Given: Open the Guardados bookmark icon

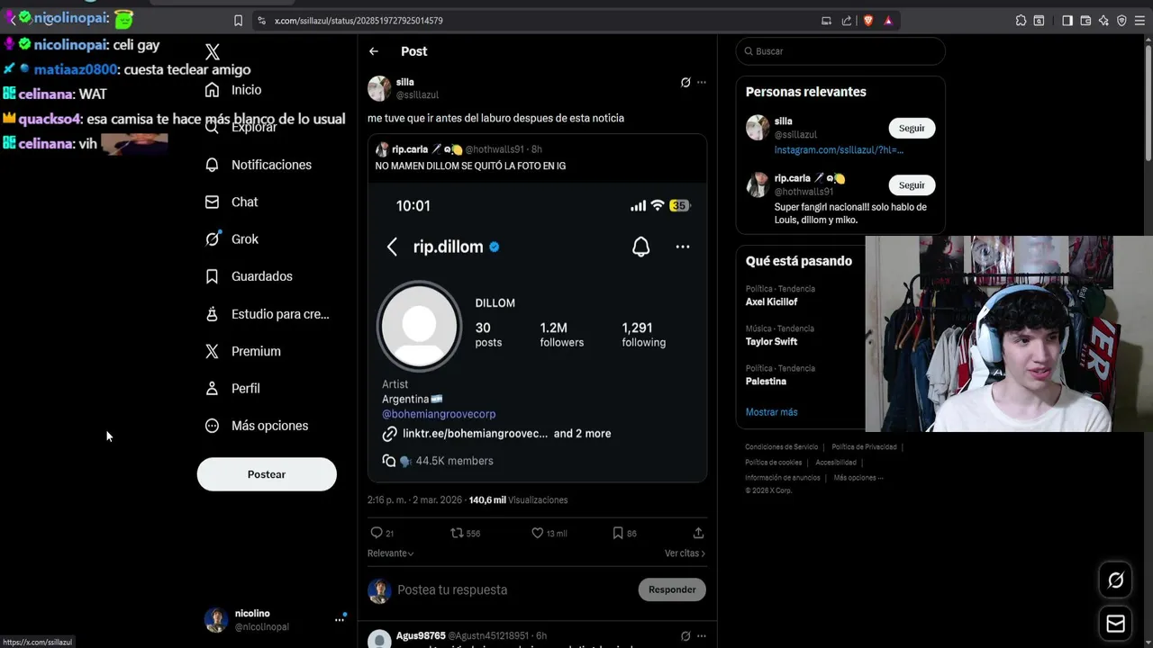Looking at the screenshot, I should (x=213, y=276).
